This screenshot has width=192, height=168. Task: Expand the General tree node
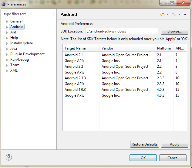7,22
